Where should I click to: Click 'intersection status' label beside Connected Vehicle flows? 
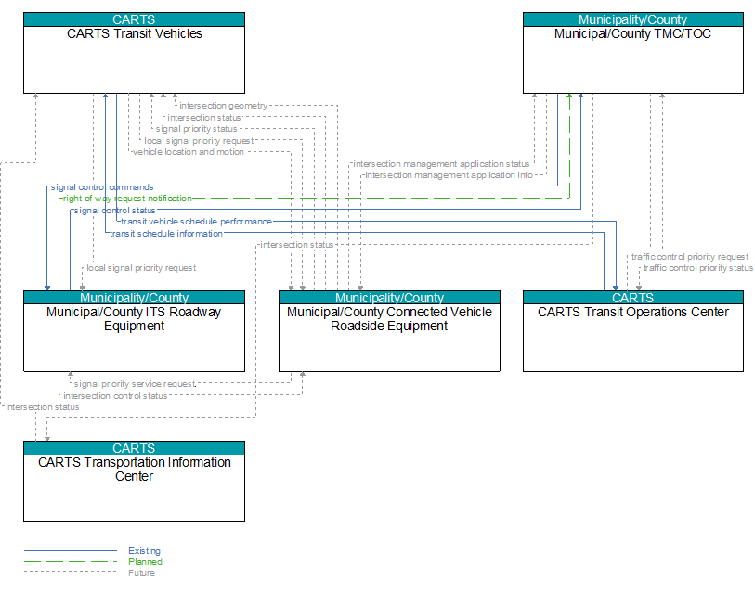click(297, 245)
